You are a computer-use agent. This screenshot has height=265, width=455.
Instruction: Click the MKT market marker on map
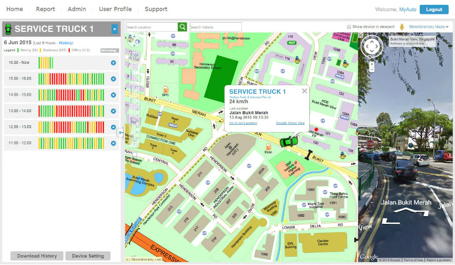(291, 43)
